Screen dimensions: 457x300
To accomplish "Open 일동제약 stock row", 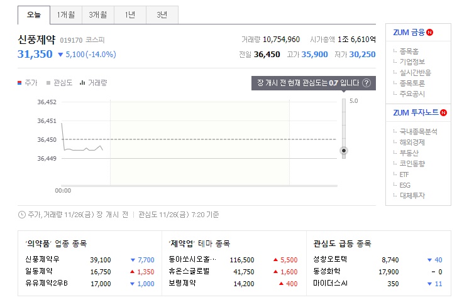I will tap(39, 271).
